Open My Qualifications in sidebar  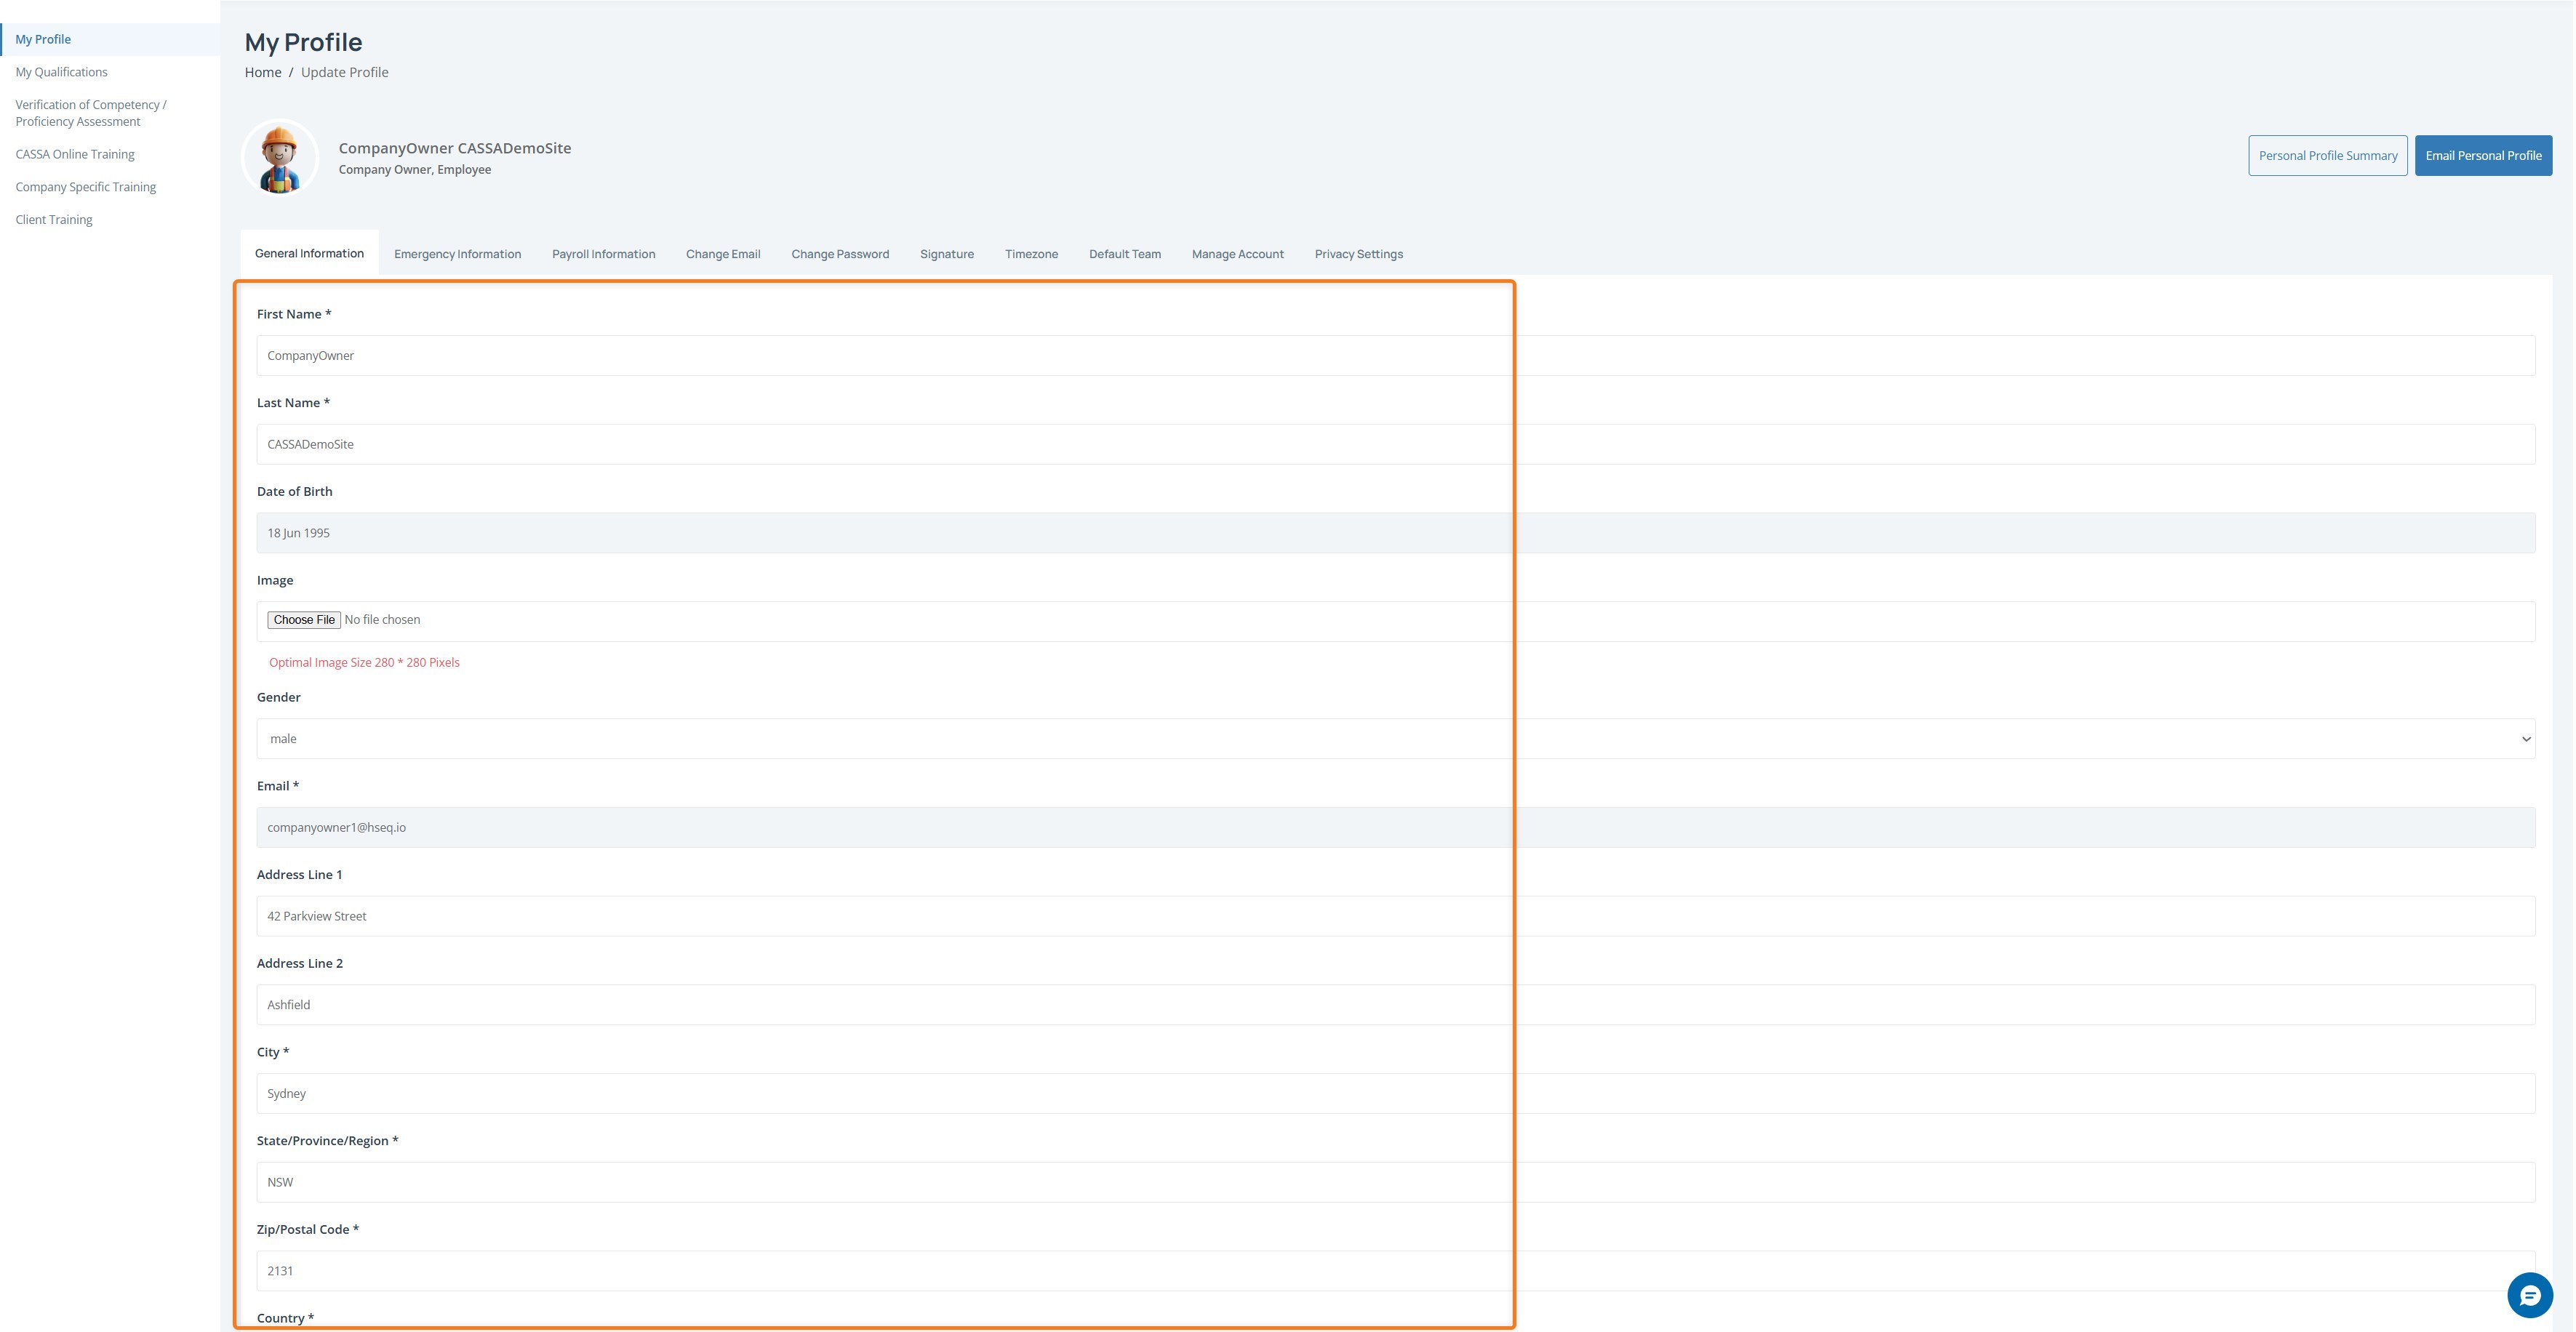61,72
